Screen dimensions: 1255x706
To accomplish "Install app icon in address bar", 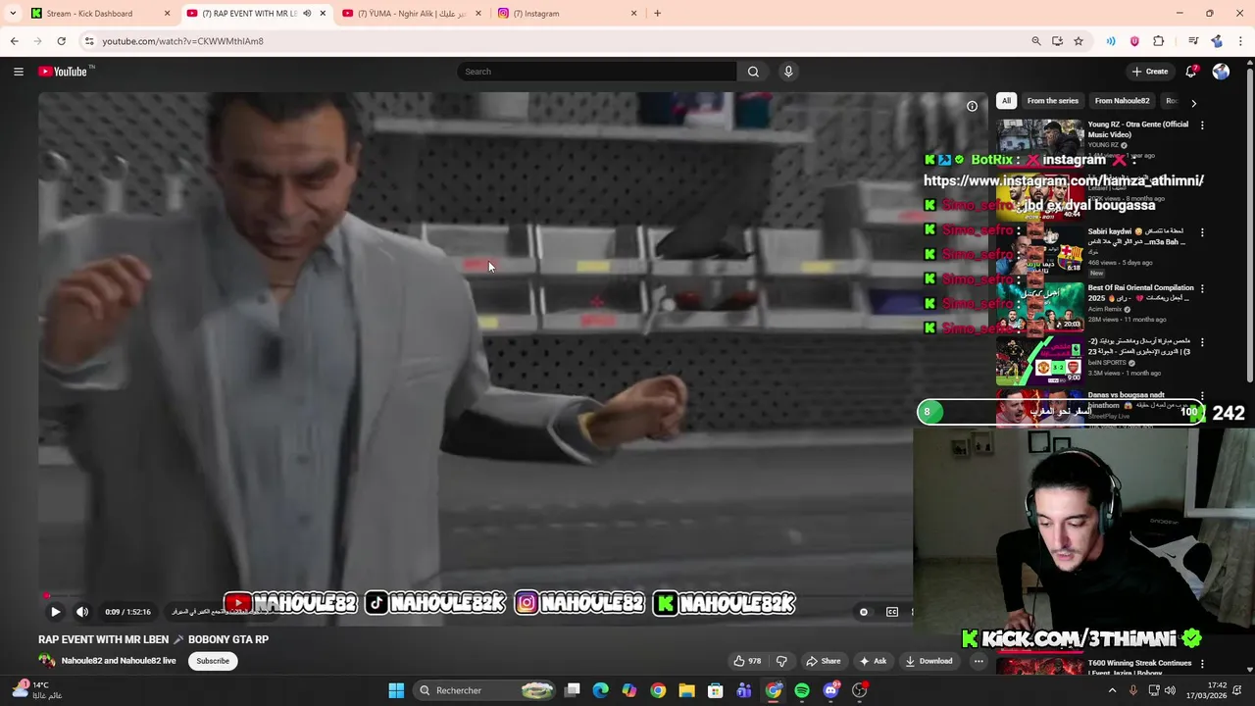I will tap(1057, 41).
